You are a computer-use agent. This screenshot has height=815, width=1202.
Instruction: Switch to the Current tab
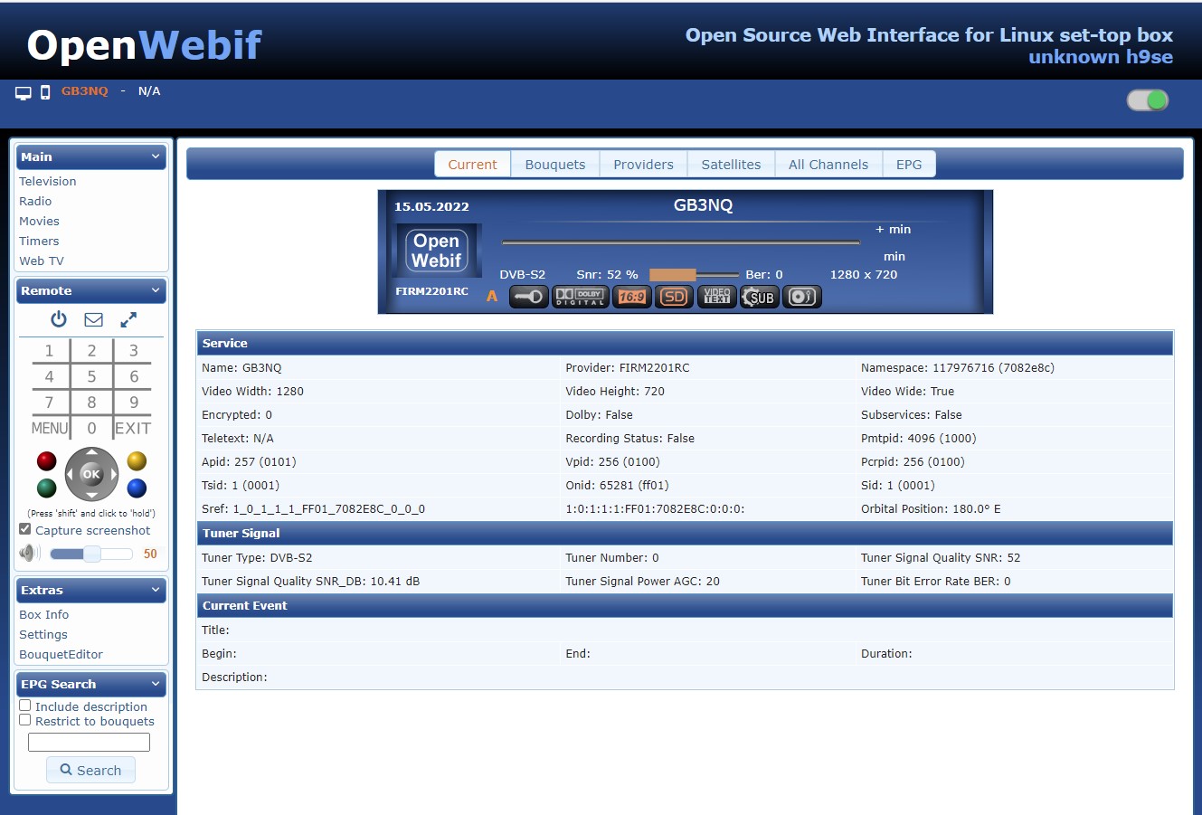(x=473, y=165)
